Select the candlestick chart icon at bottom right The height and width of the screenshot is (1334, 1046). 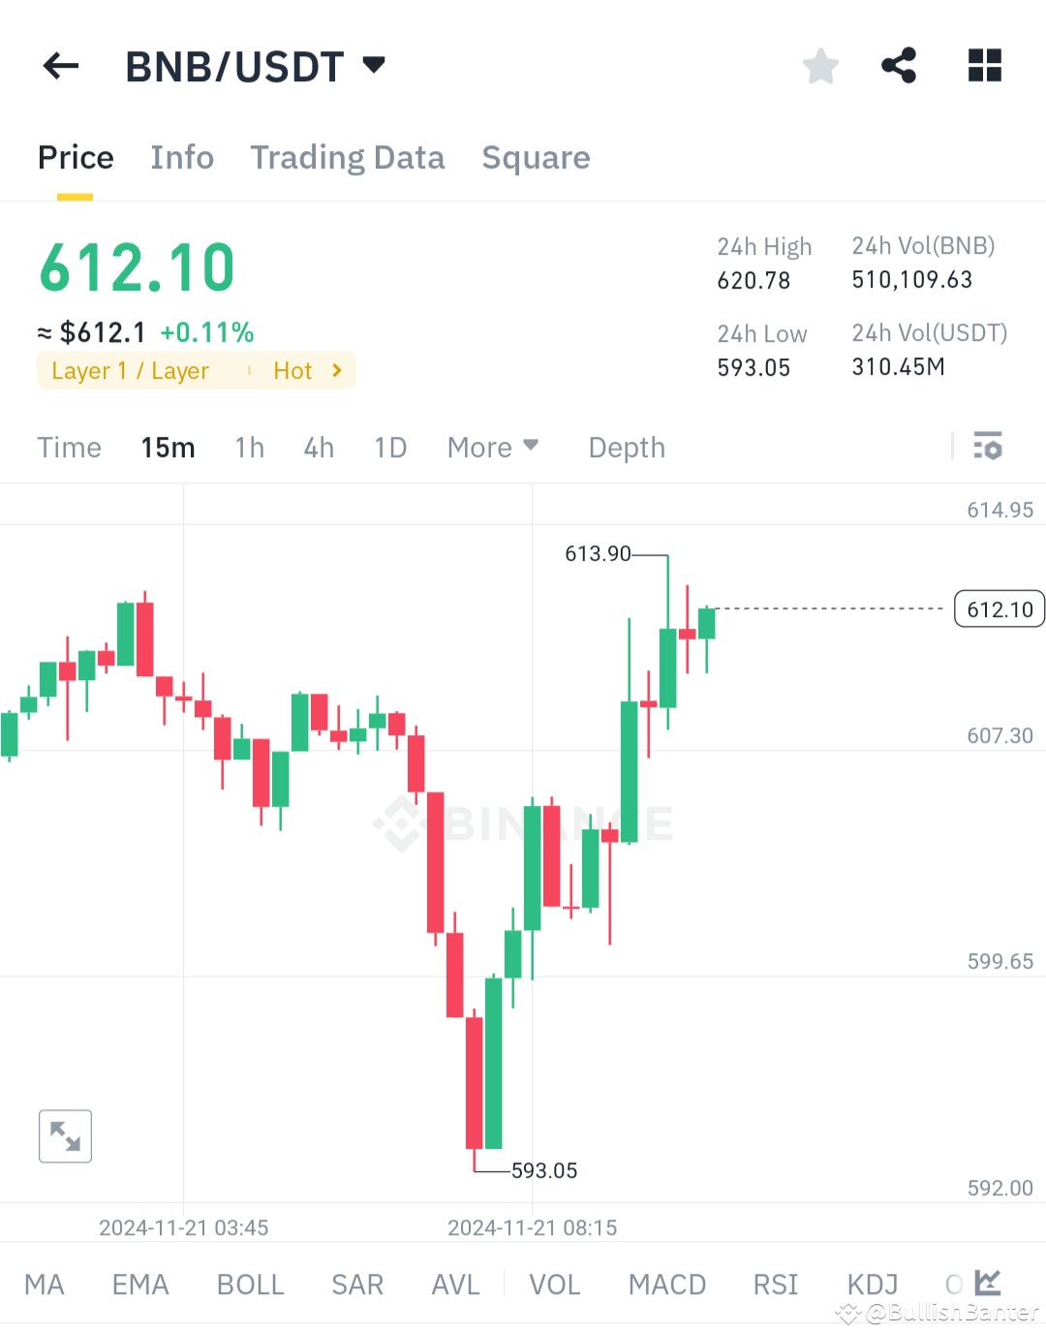pyautogui.click(x=986, y=1283)
